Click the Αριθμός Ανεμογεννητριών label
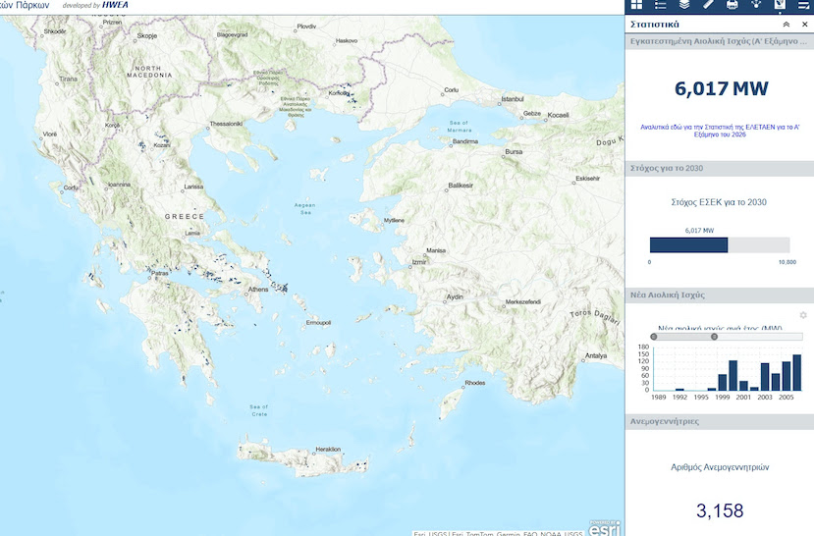Screen dimensions: 814x536 point(720,467)
